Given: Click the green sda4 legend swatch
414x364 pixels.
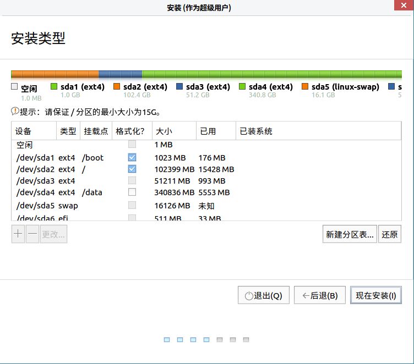Looking at the screenshot, I should pyautogui.click(x=242, y=86).
